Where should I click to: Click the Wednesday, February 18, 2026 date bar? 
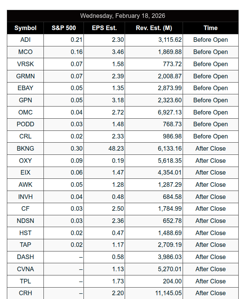[x=123, y=16]
